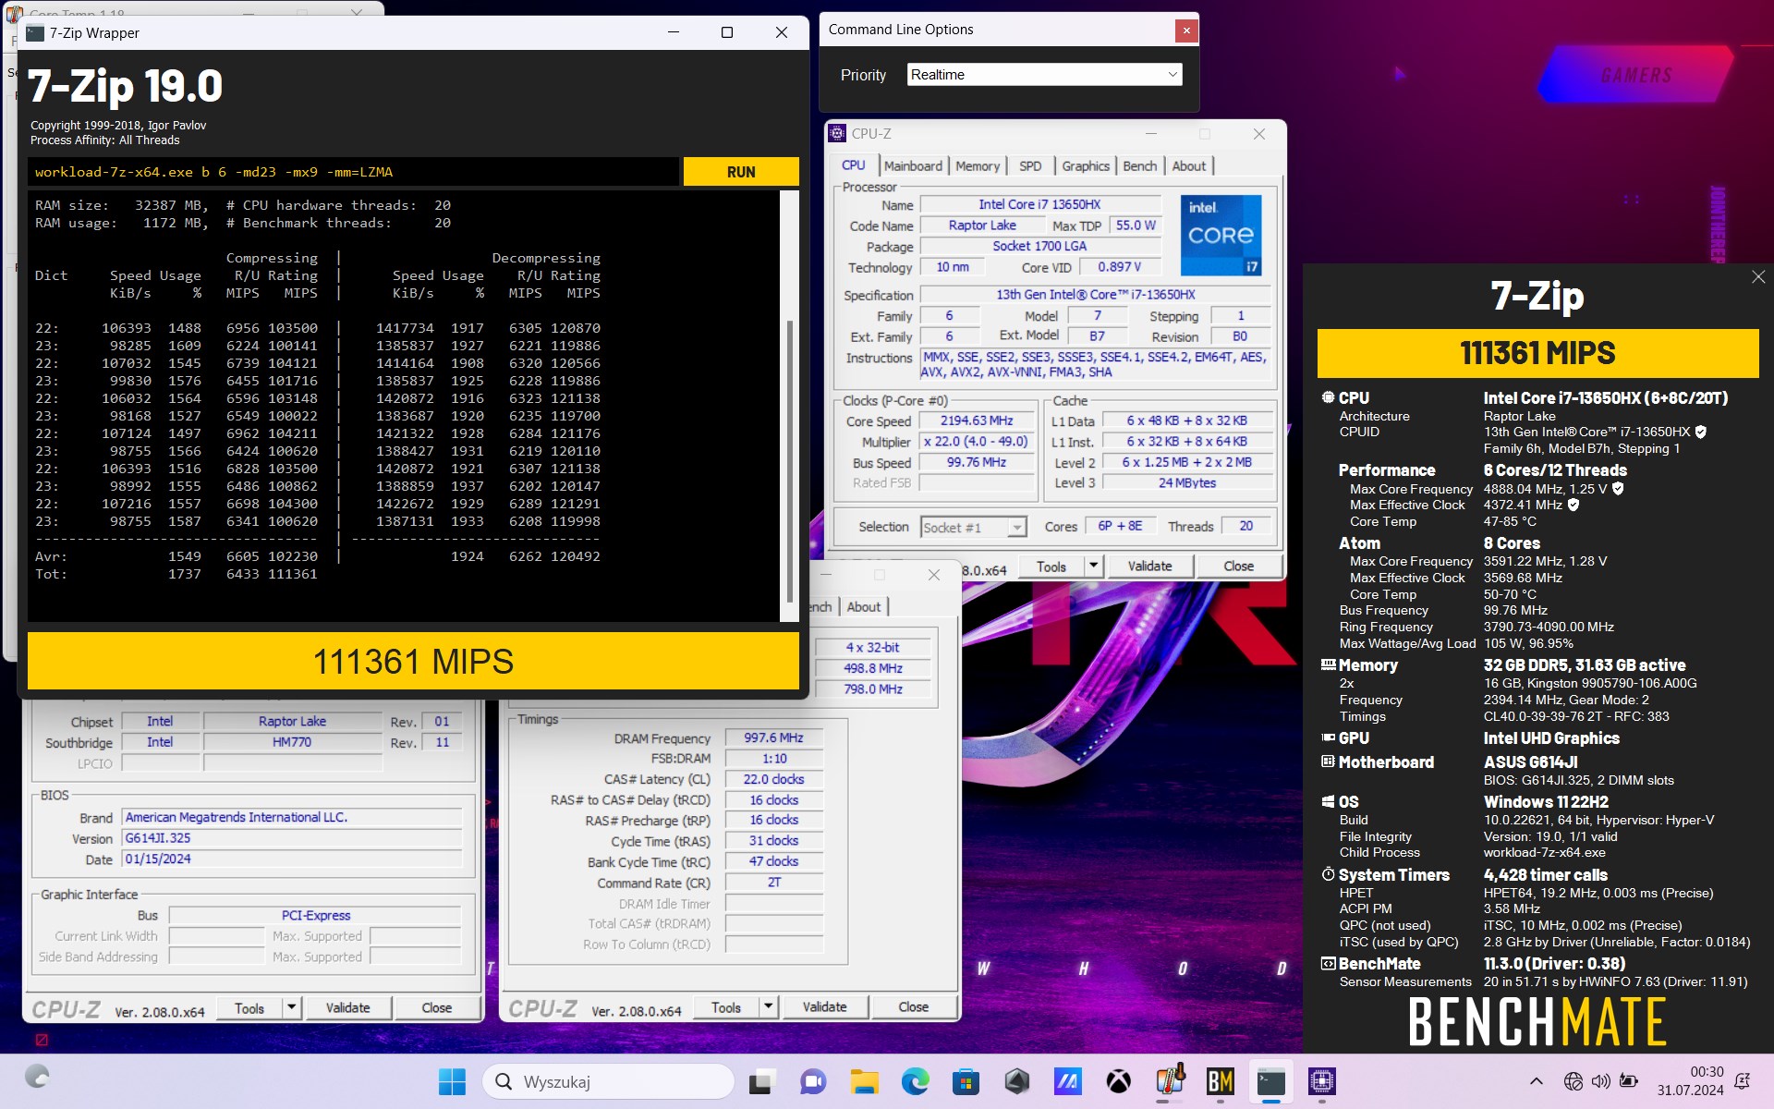Click the yellow 111361 MIPS banner in BenchMate

[1537, 353]
